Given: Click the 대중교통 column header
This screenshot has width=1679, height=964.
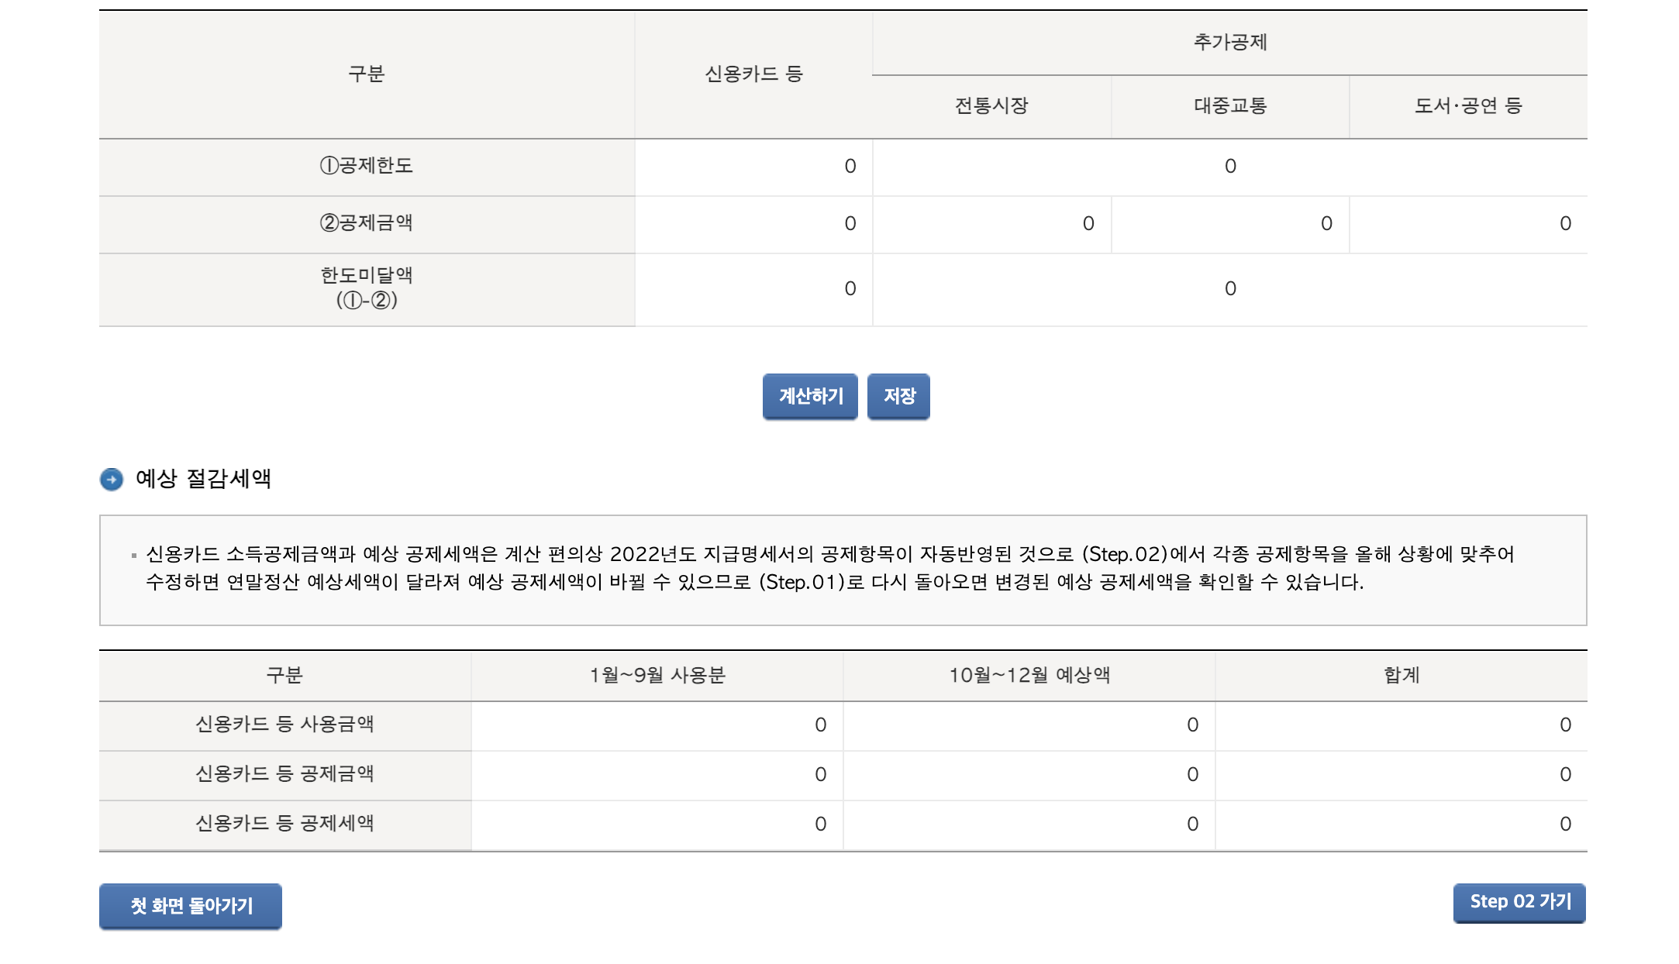Looking at the screenshot, I should pyautogui.click(x=1229, y=106).
